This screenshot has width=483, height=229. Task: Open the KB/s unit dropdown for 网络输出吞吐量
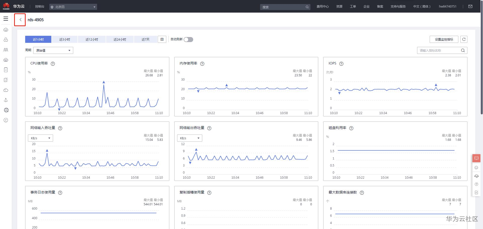[x=189, y=138]
